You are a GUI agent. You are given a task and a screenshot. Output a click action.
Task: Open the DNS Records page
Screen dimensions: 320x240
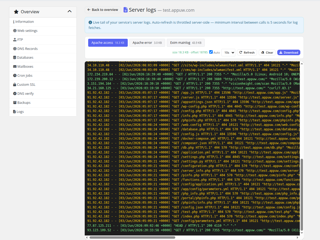43,49
